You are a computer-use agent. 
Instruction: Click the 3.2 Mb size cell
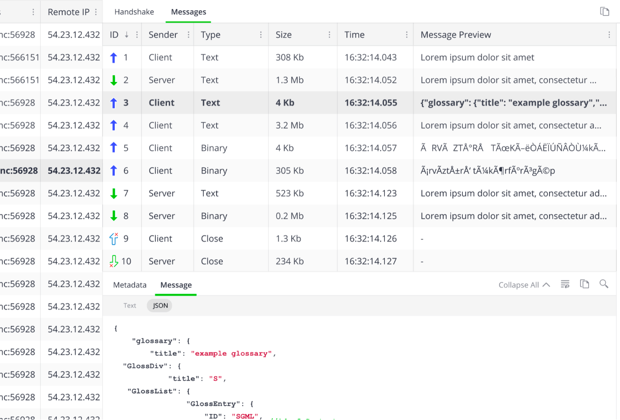pyautogui.click(x=290, y=125)
